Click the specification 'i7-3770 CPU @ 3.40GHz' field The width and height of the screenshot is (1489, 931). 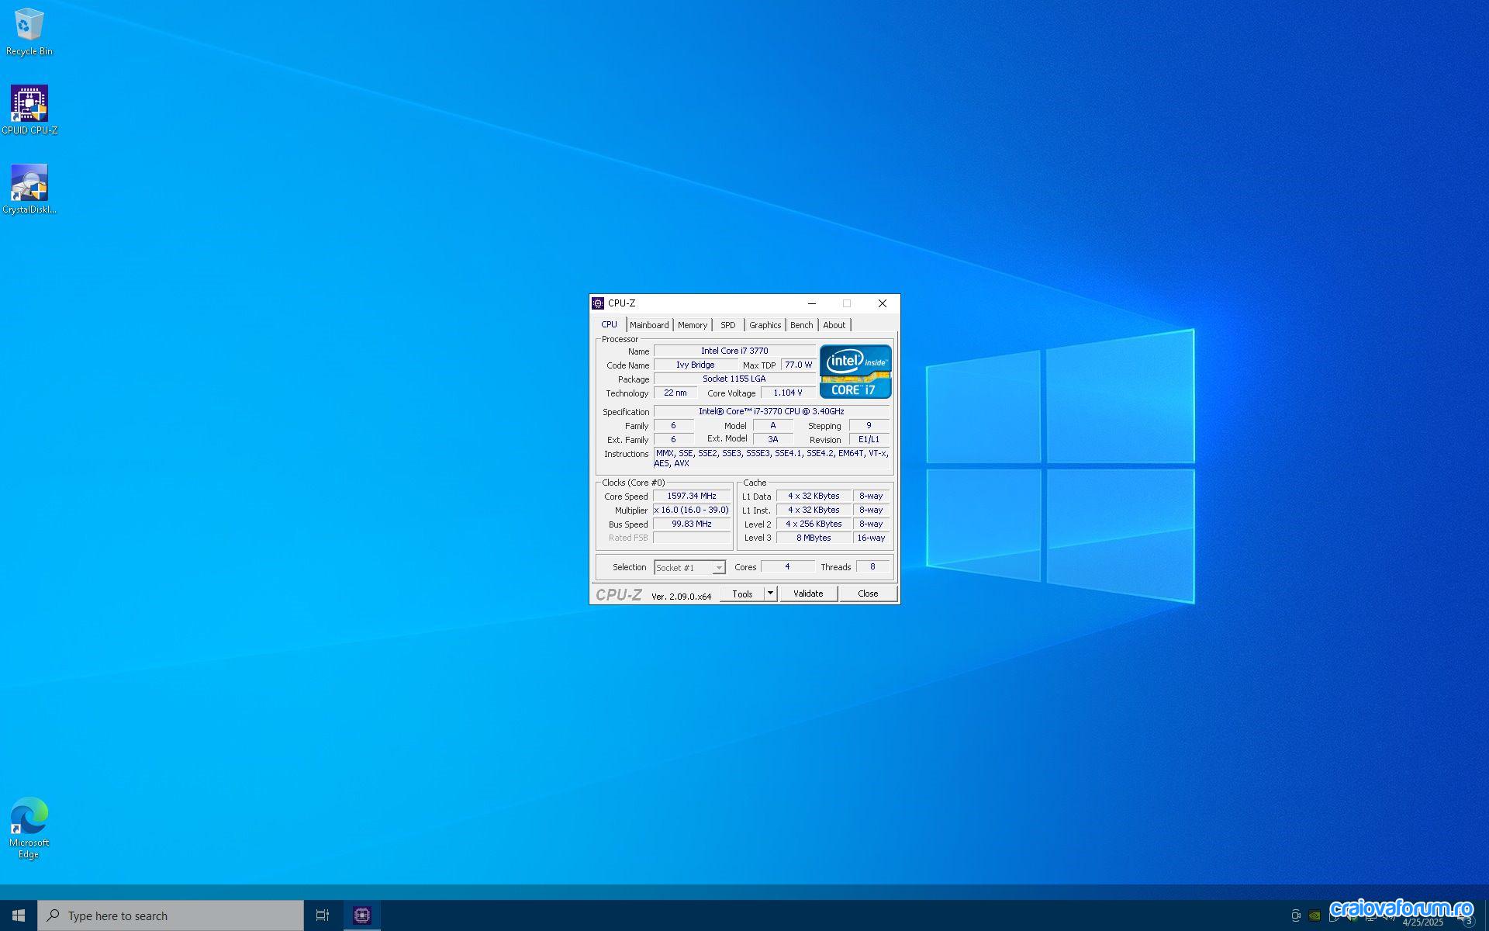pyautogui.click(x=772, y=411)
